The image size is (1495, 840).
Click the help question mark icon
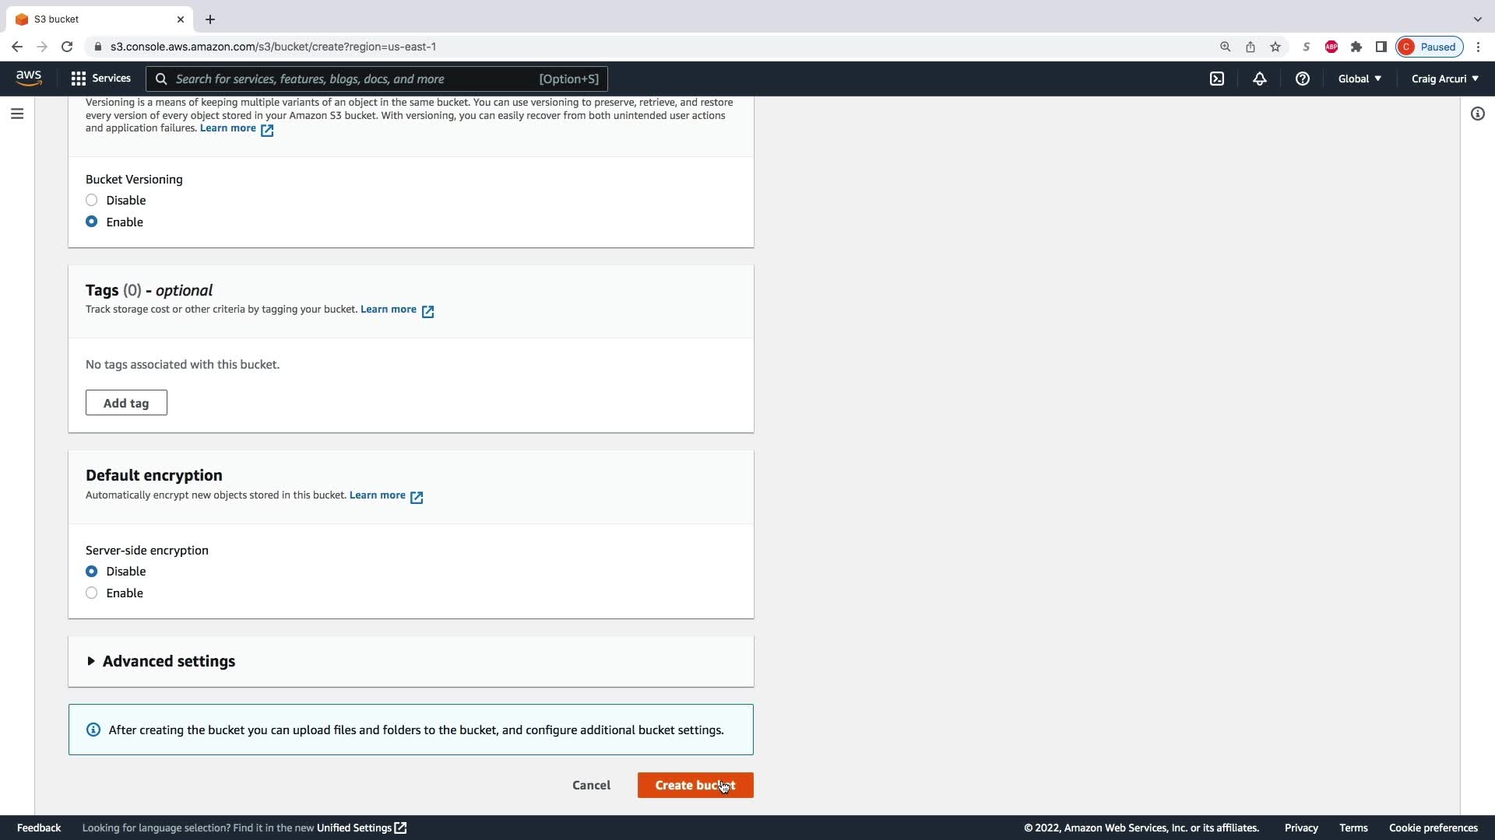click(x=1302, y=79)
